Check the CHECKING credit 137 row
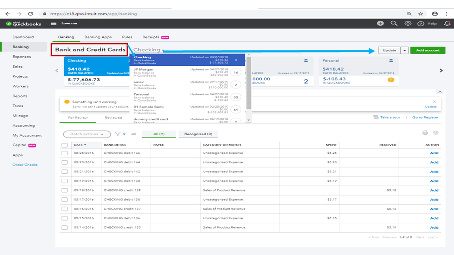Screen dimensions: 454x255 pos(65,209)
